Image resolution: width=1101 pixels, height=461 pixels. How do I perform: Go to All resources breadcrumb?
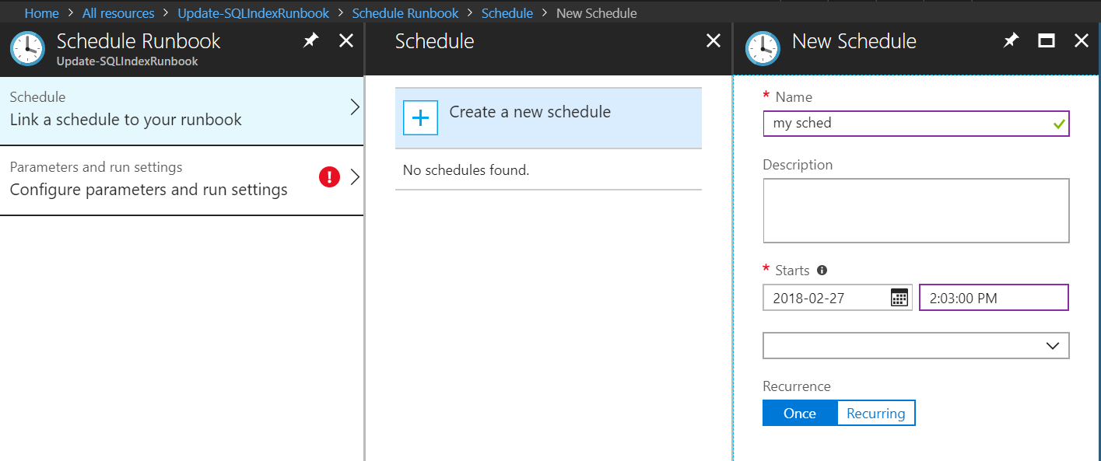click(x=118, y=13)
